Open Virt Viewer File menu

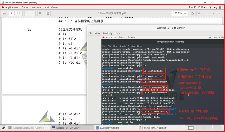point(90,33)
